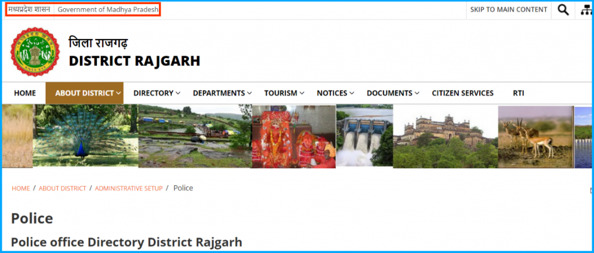Expand the DEPARTMENTS dropdown menu
This screenshot has width=594, height=253.
(x=222, y=93)
